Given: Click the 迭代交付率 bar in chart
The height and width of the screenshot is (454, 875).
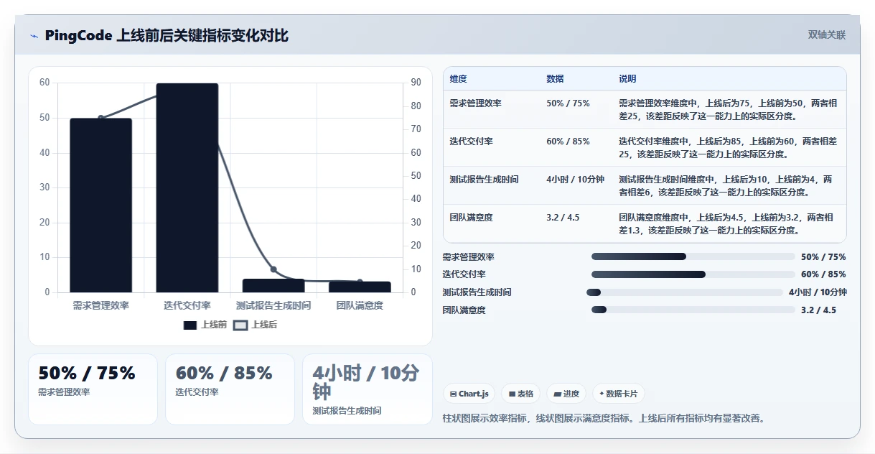Looking at the screenshot, I should coord(187,188).
